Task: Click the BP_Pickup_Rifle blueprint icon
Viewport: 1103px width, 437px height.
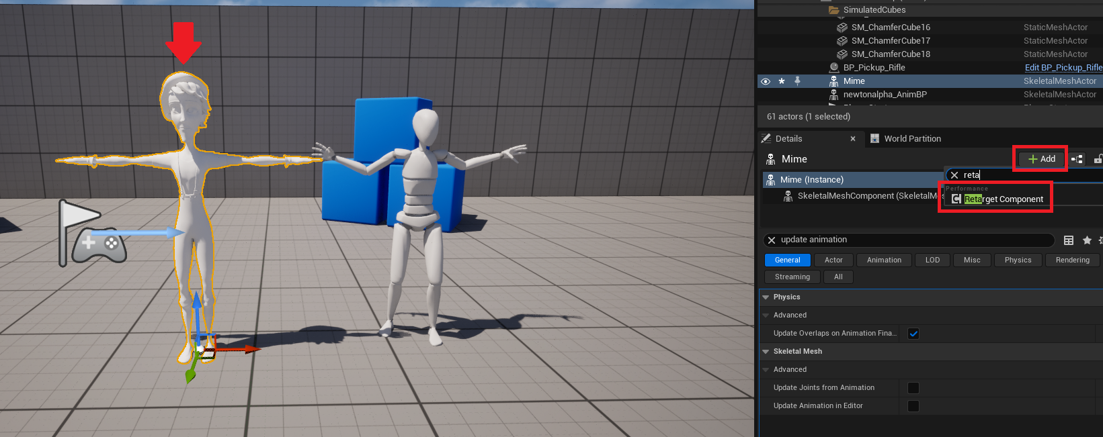Action: (x=834, y=68)
